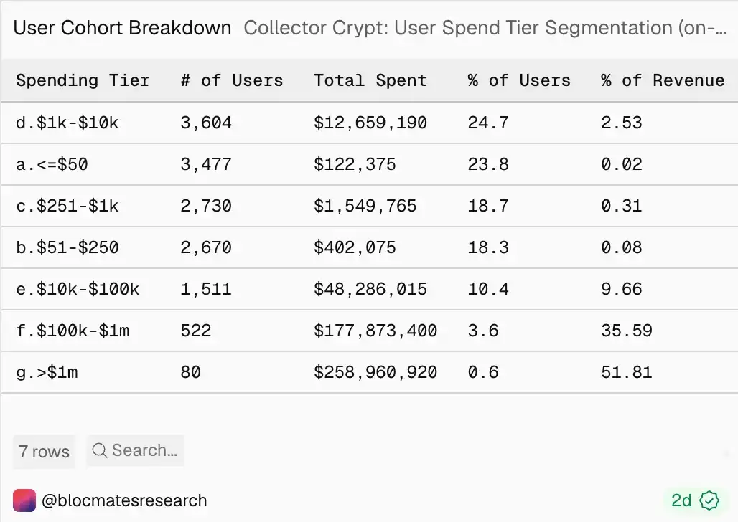Open the User Cohort Breakdown title
738x522 pixels.
[122, 28]
